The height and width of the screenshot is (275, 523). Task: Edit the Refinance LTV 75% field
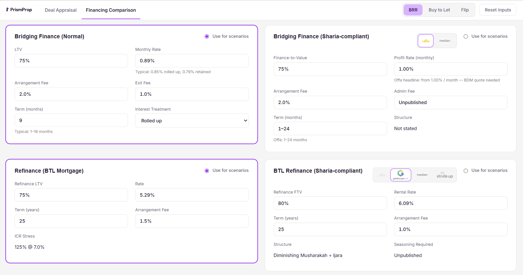pyautogui.click(x=71, y=195)
